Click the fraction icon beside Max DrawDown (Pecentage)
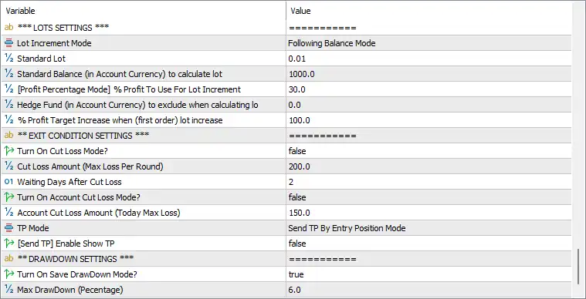 click(x=8, y=290)
